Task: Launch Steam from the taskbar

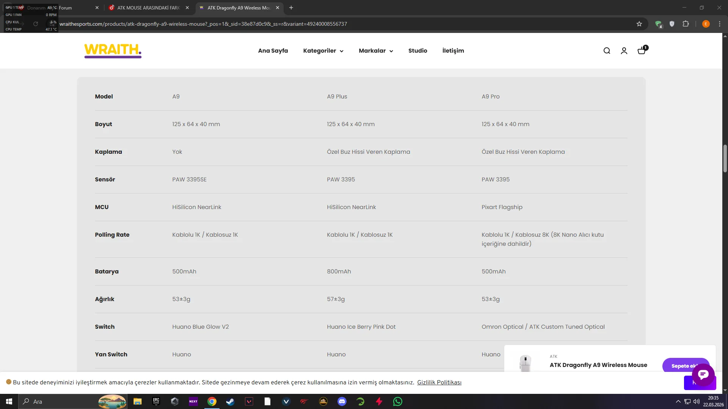Action: [230, 401]
